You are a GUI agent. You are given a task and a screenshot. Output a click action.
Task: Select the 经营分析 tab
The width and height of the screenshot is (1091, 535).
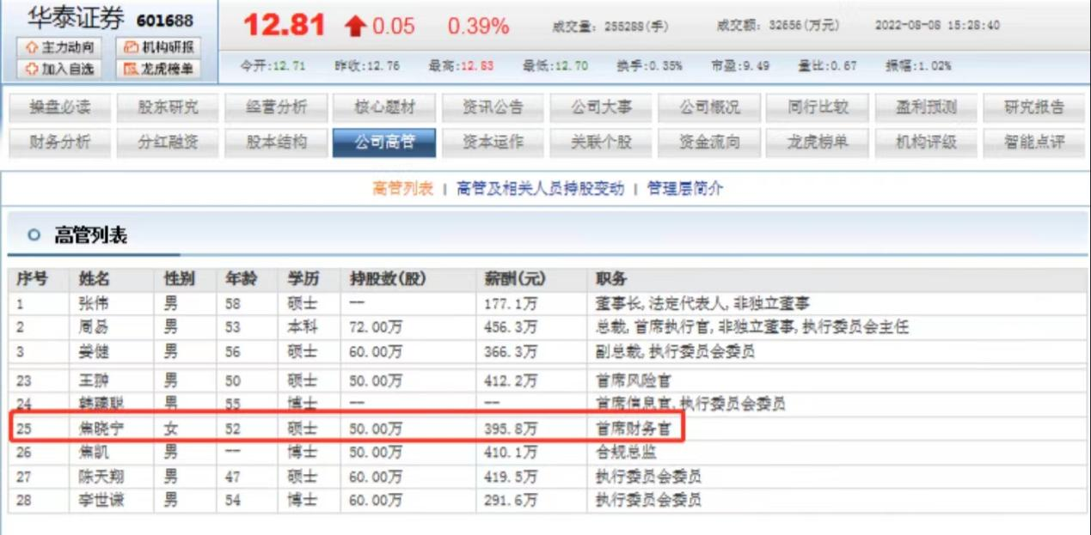point(277,107)
